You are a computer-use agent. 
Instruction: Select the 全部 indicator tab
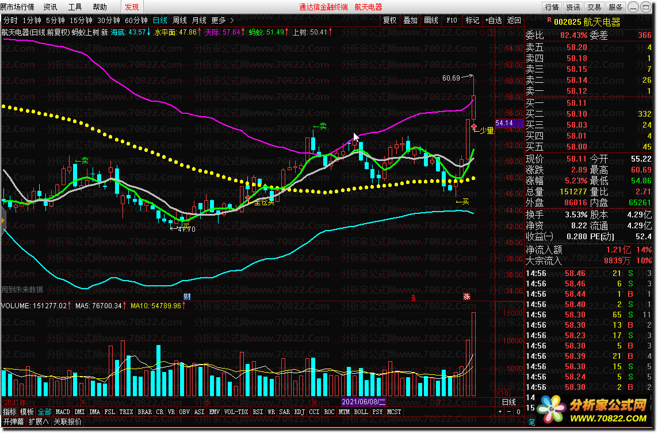pos(44,412)
